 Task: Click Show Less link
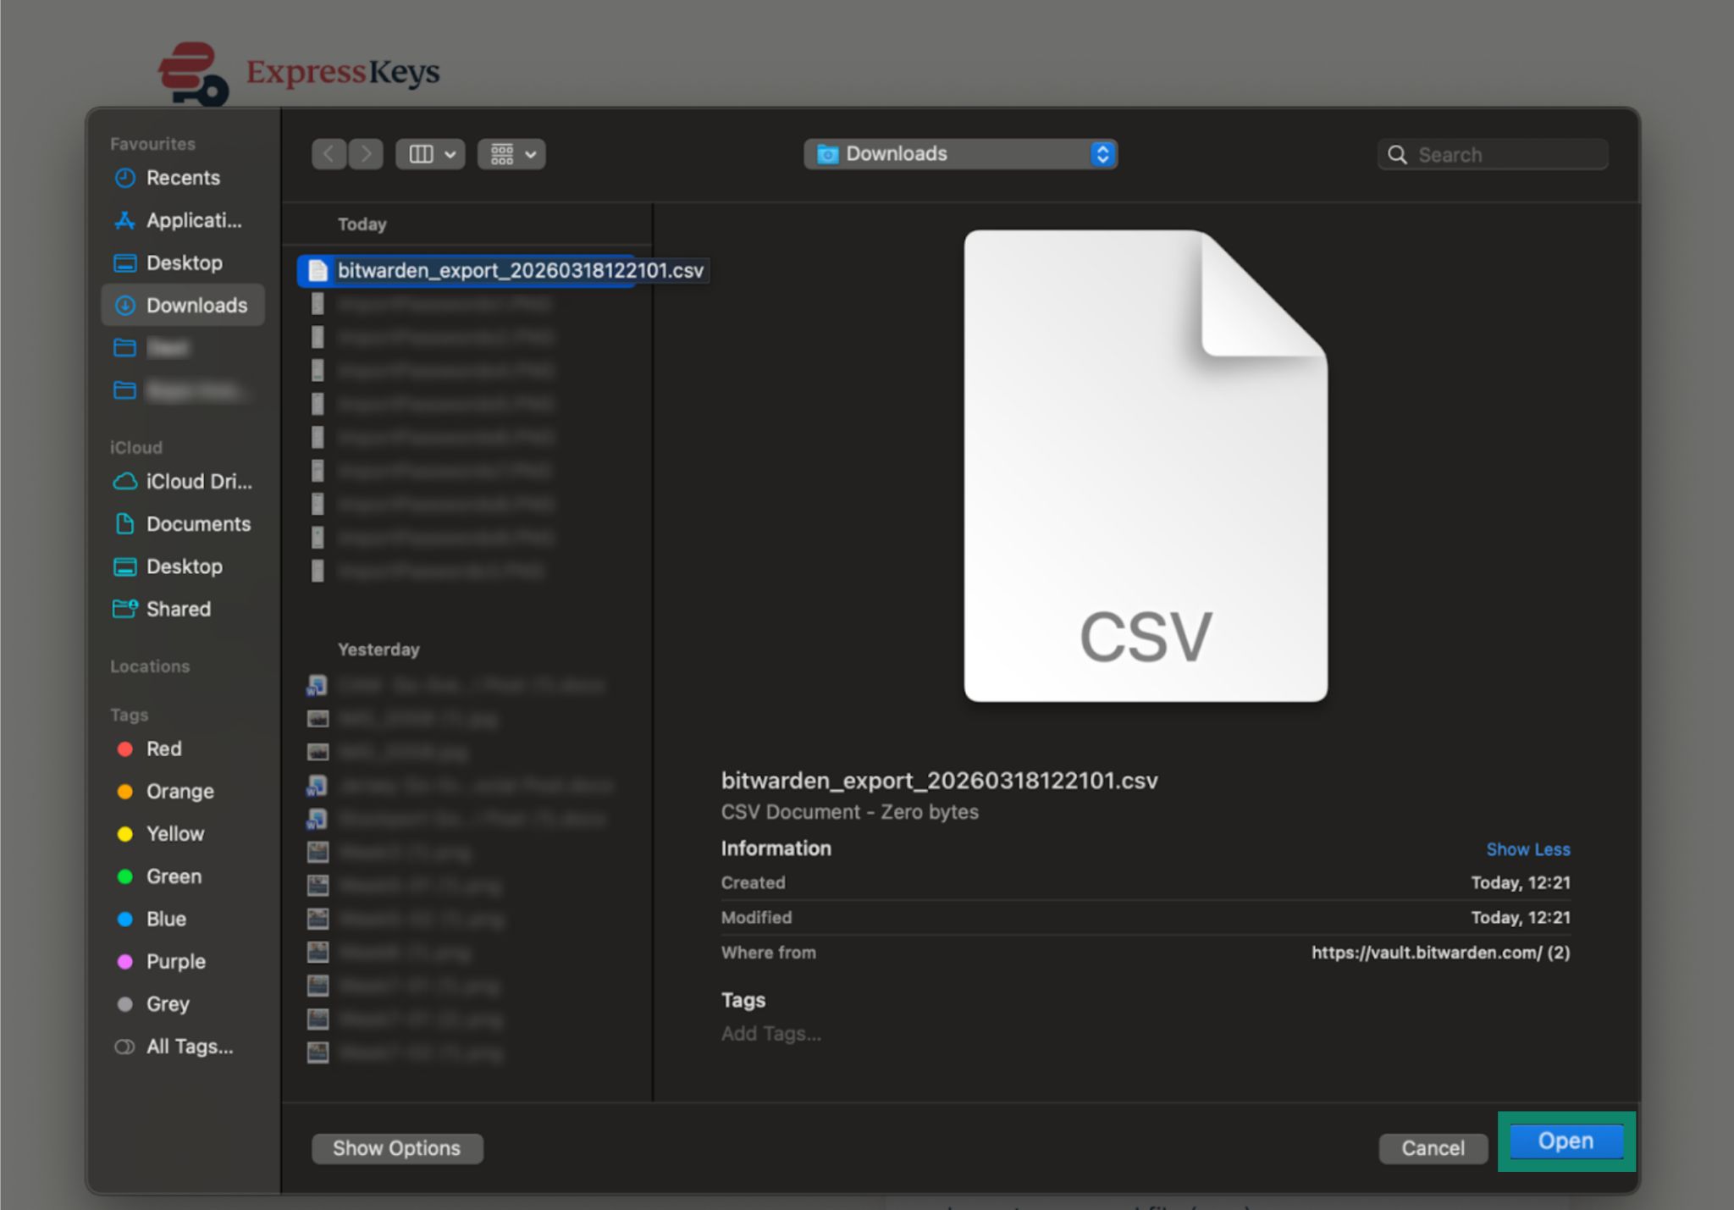[x=1527, y=849]
